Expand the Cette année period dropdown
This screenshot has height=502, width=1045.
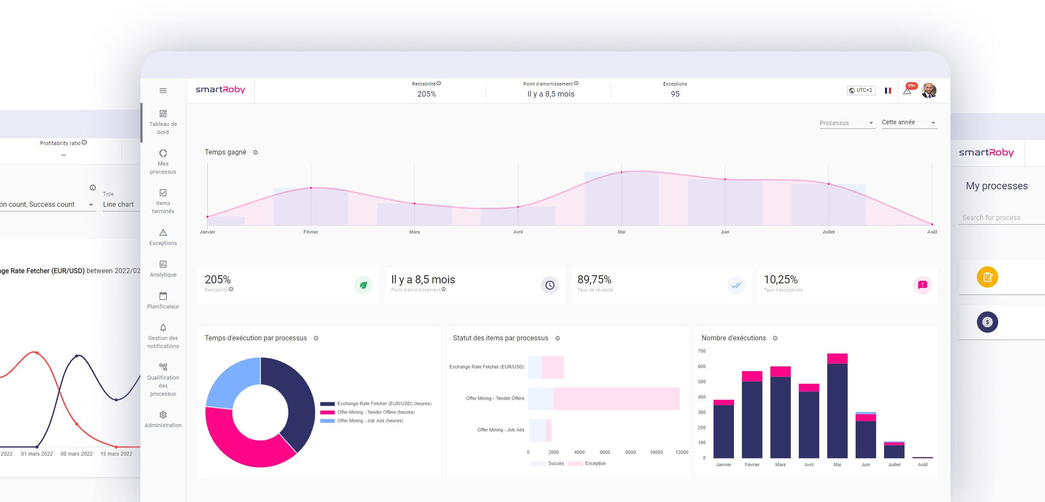(909, 123)
